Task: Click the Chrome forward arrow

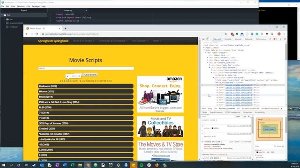Action: point(31,34)
